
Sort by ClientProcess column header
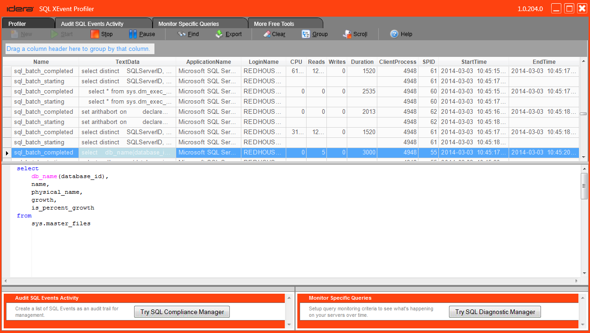point(398,62)
